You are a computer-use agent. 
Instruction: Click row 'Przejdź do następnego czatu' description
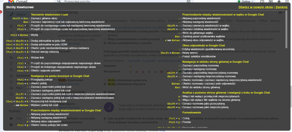tap(71, 25)
